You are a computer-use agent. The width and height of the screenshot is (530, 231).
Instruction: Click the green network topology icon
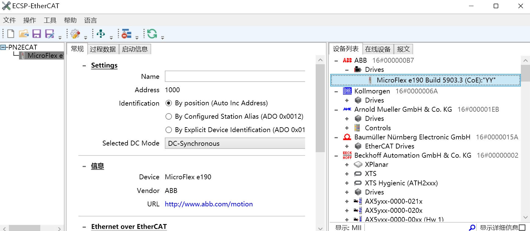[x=101, y=33]
